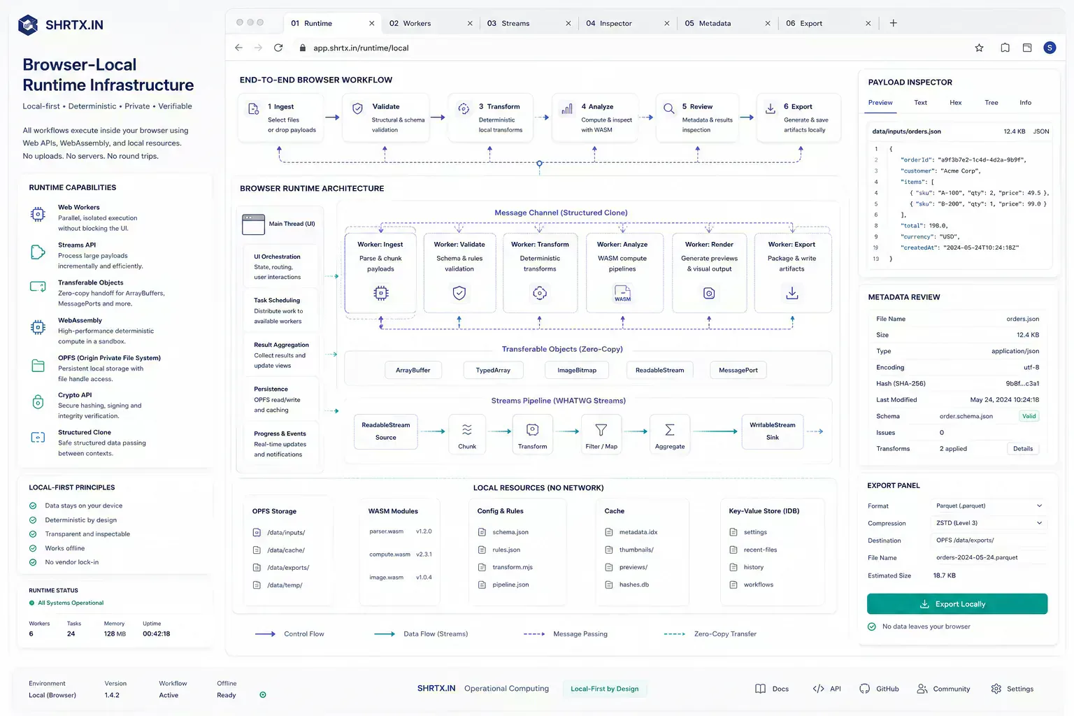Click the Worker: Transform gear icon
1074x716 pixels.
coord(540,293)
